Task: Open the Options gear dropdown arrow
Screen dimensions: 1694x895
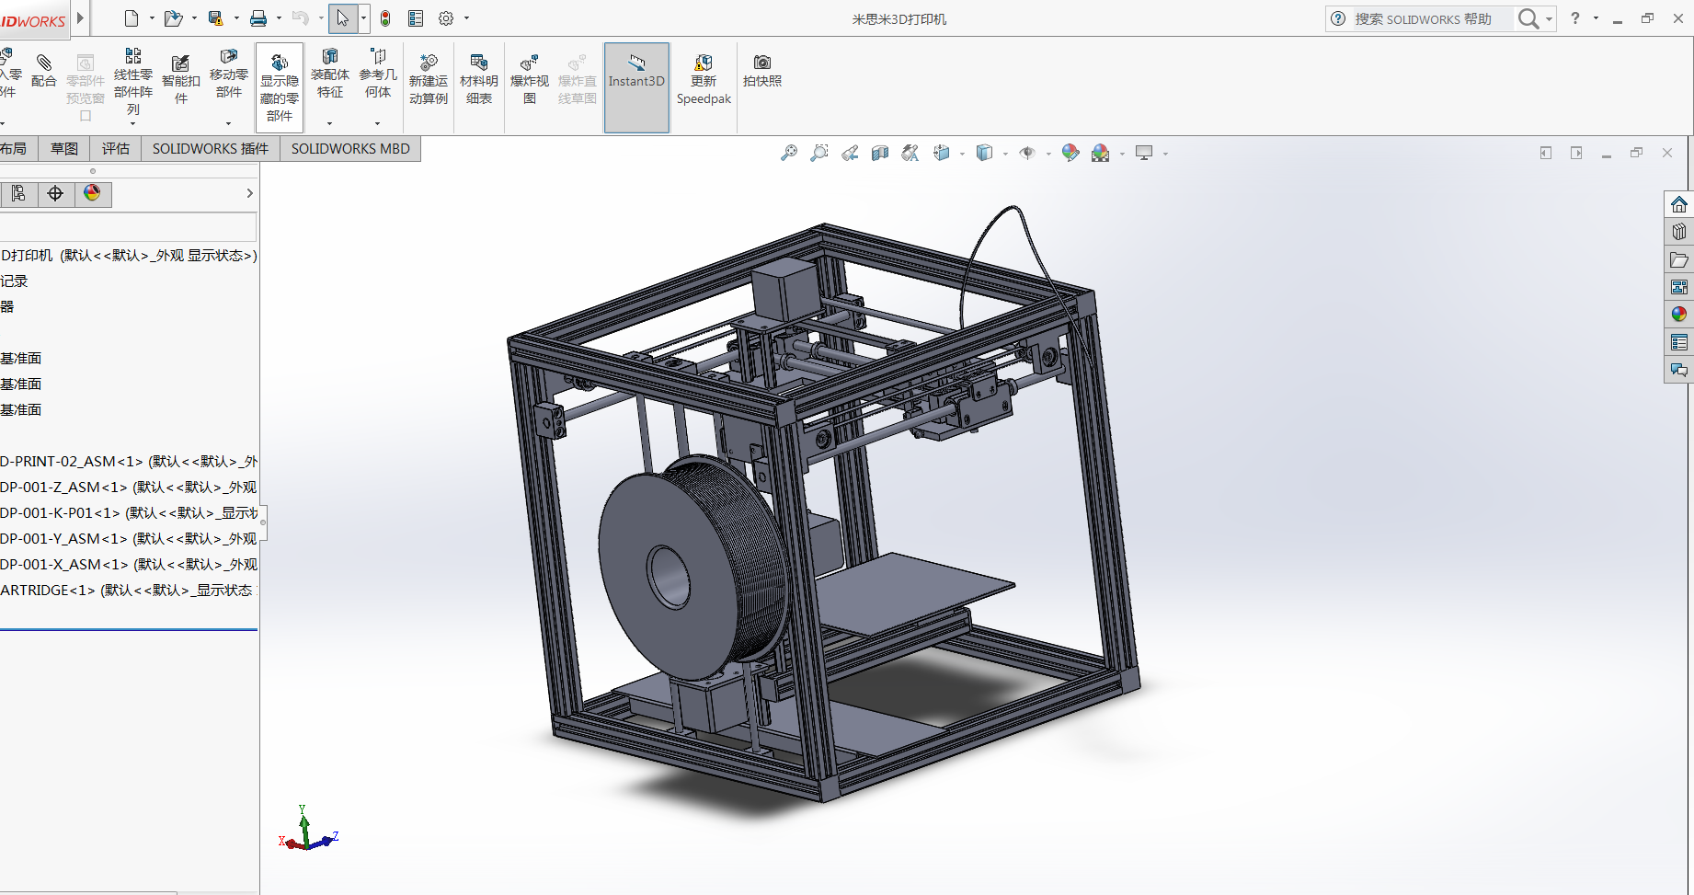Action: pyautogui.click(x=466, y=18)
